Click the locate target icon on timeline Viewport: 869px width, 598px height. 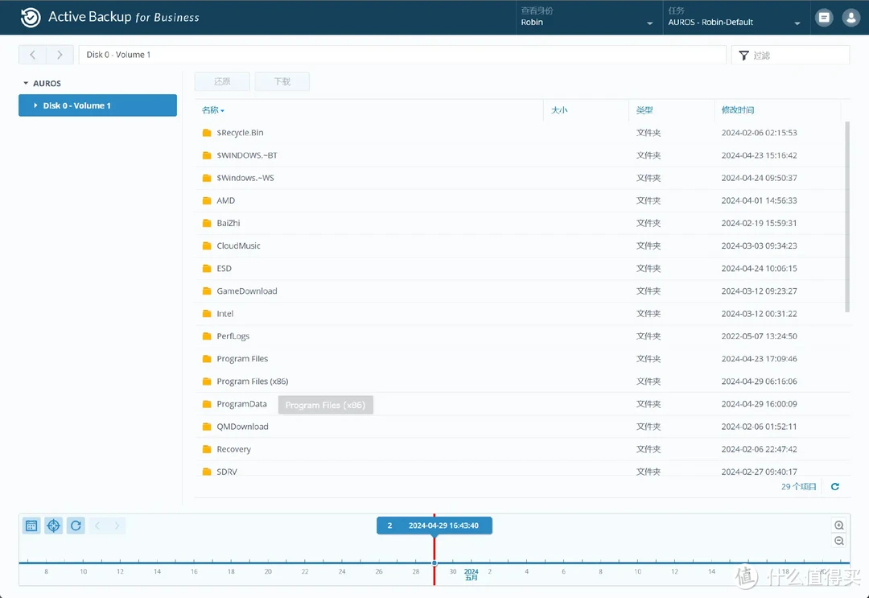(x=53, y=526)
